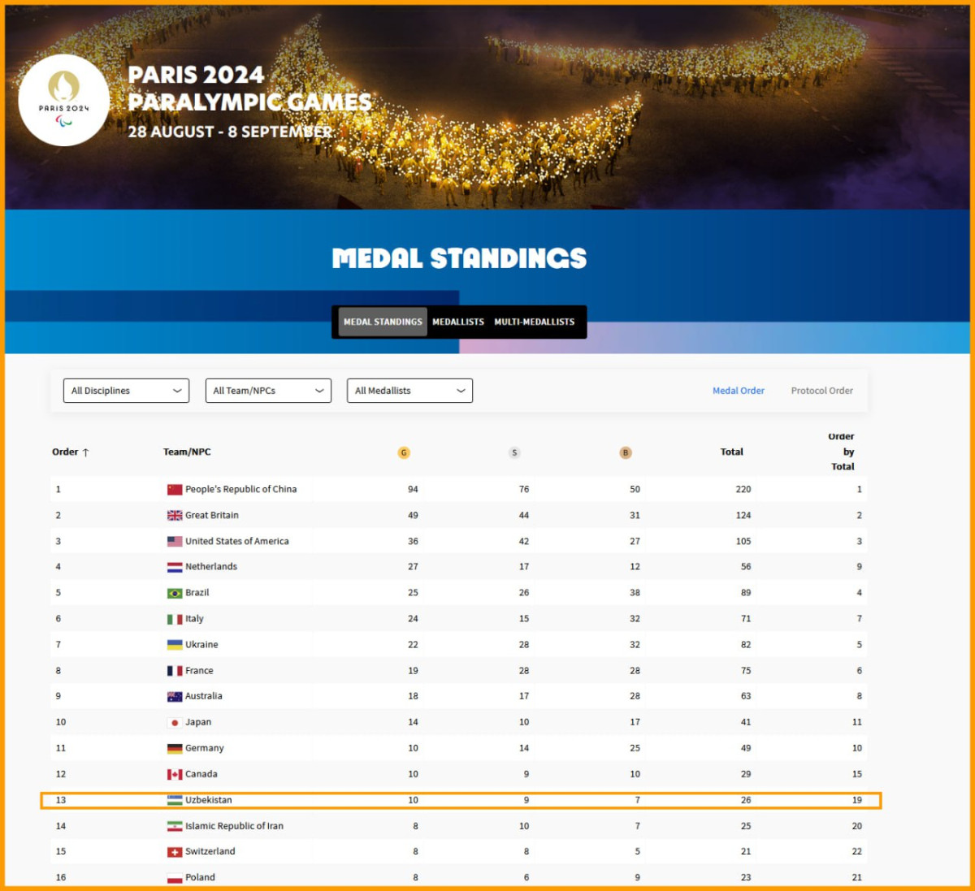Viewport: 975px width, 891px height.
Task: Click the Great Britain flag icon
Action: coord(175,515)
